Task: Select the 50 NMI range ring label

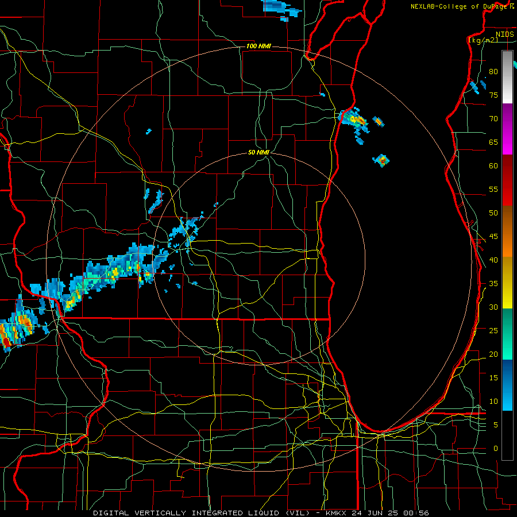Action: 258,152
